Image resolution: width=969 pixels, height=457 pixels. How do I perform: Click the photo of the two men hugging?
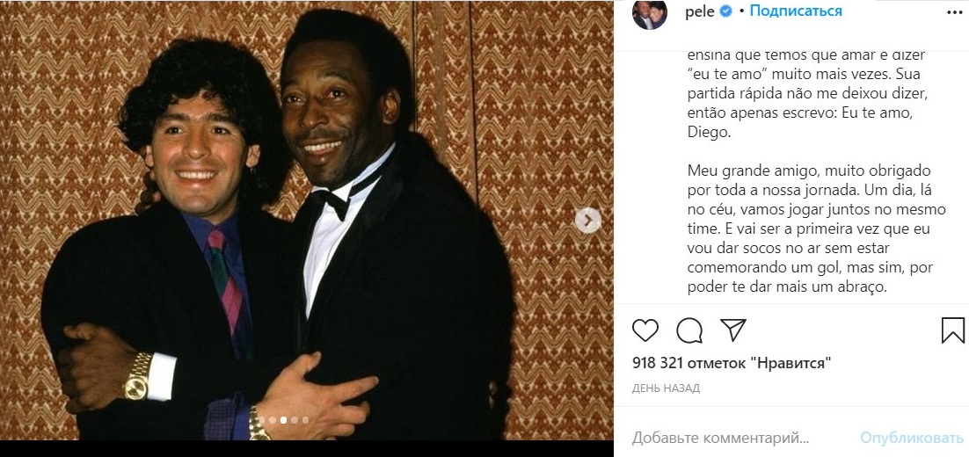click(x=306, y=220)
